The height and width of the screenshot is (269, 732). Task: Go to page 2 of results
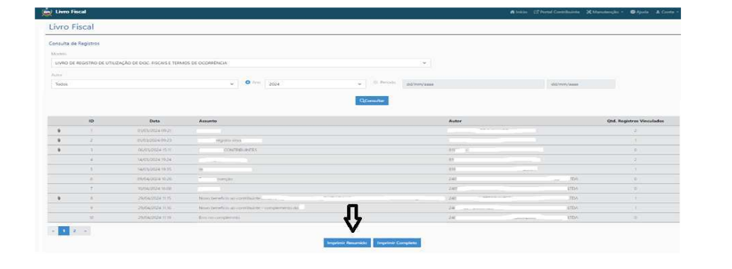pos(74,231)
